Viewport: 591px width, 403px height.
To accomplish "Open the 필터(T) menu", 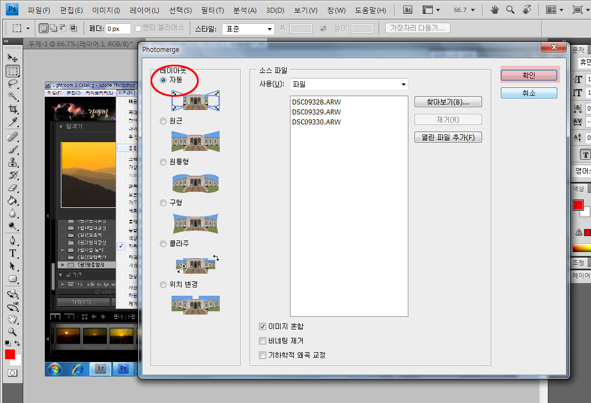I will click(212, 11).
